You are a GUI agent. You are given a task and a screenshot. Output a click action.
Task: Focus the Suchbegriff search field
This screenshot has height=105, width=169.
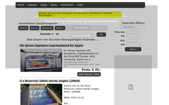tap(133, 27)
